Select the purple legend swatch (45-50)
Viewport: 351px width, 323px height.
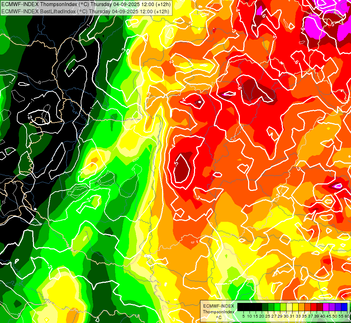332,307
